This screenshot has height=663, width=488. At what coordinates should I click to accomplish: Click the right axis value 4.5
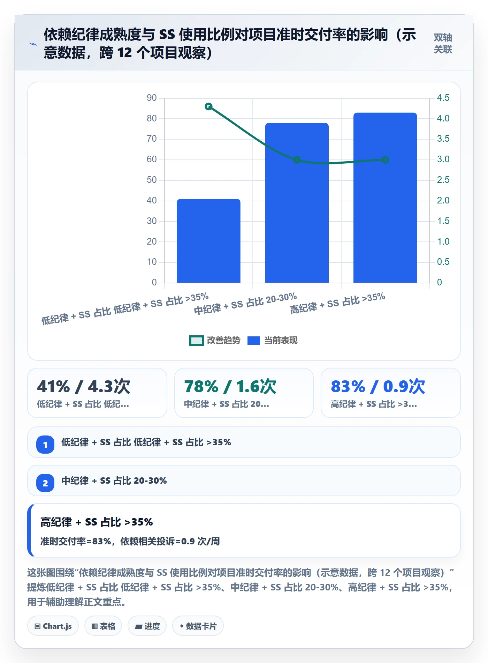[443, 98]
